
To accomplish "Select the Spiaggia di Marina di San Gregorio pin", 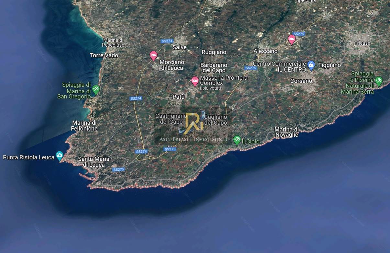I will point(96,89).
